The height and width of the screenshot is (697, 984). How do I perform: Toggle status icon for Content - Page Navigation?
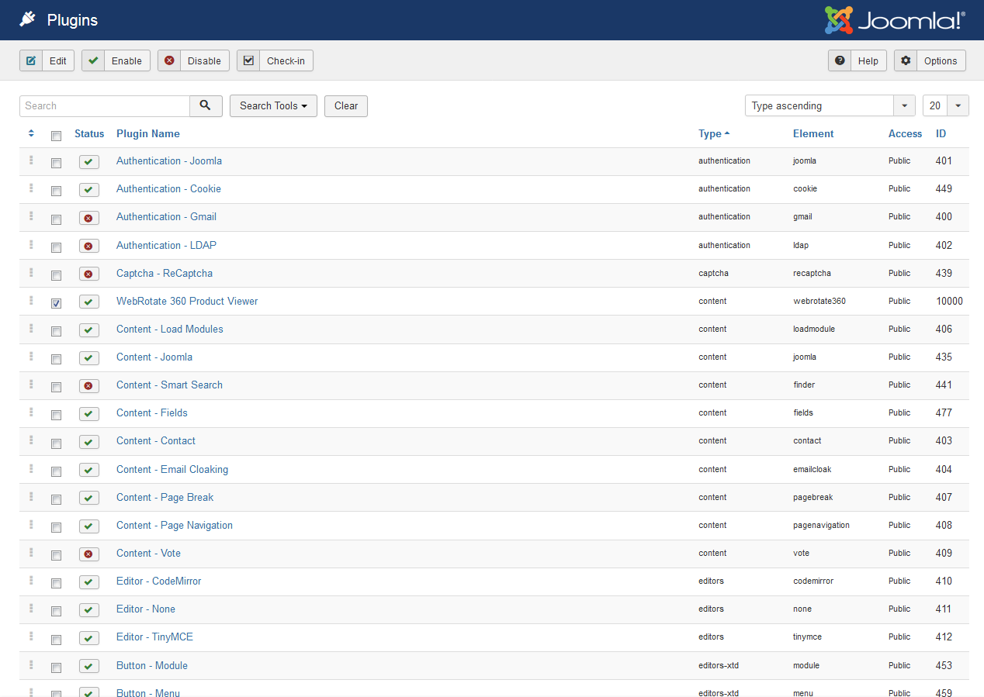tap(89, 526)
